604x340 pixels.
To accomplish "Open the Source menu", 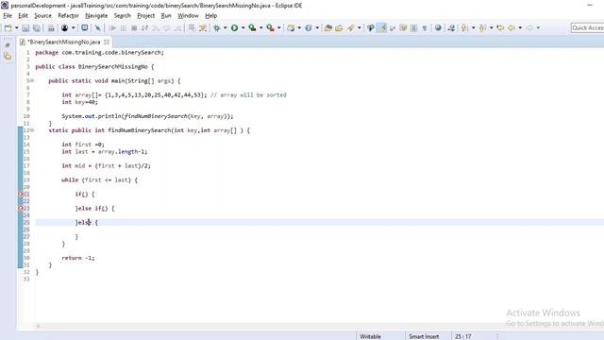I will pos(42,15).
